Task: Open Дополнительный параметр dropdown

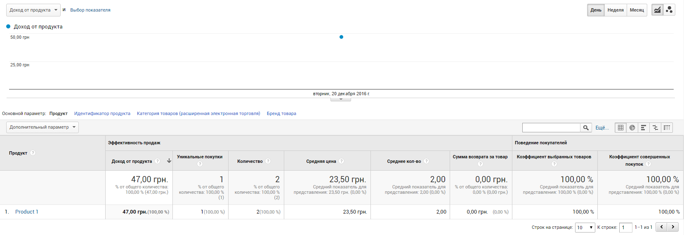Action: point(42,127)
